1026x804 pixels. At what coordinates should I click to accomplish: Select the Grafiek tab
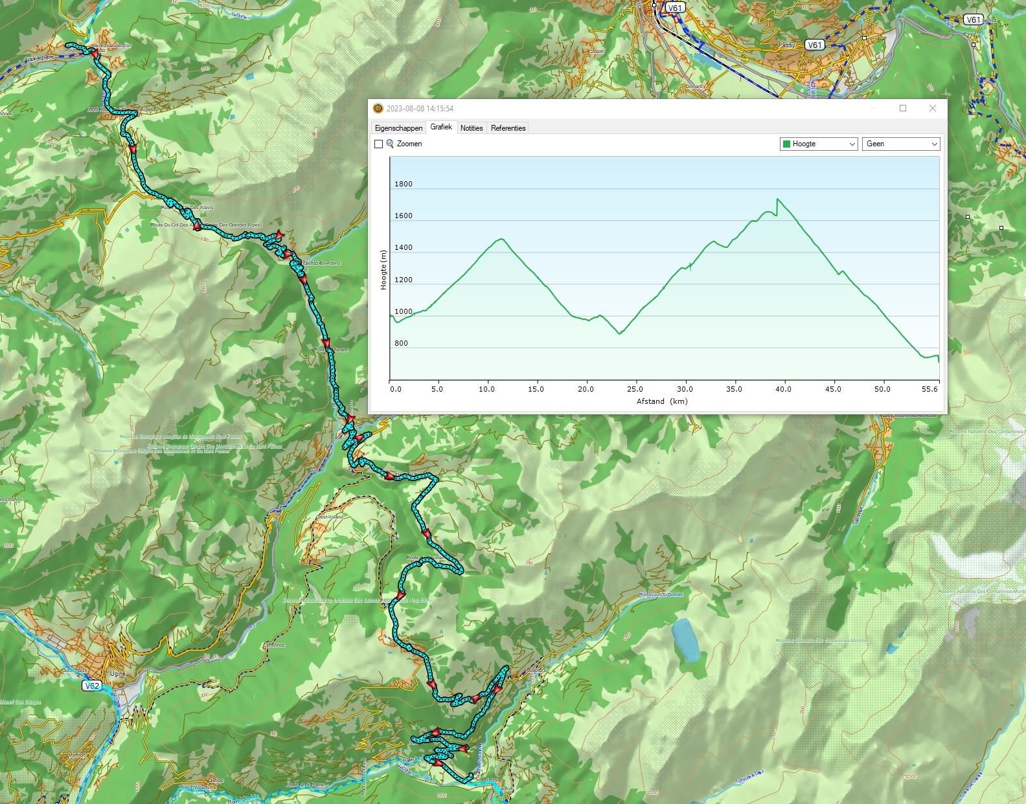point(441,128)
